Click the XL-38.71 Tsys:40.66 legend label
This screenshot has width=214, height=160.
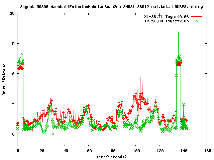(167, 17)
